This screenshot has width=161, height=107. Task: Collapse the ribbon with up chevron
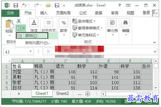(x=155, y=42)
